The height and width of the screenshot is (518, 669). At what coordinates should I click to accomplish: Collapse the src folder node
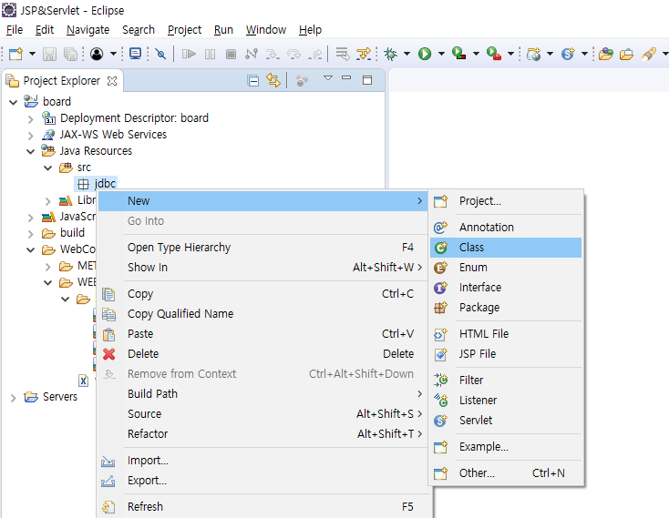tap(47, 168)
